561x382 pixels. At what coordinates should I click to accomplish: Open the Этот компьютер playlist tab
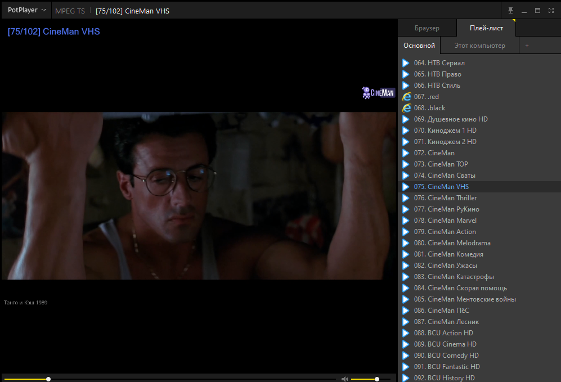(479, 46)
